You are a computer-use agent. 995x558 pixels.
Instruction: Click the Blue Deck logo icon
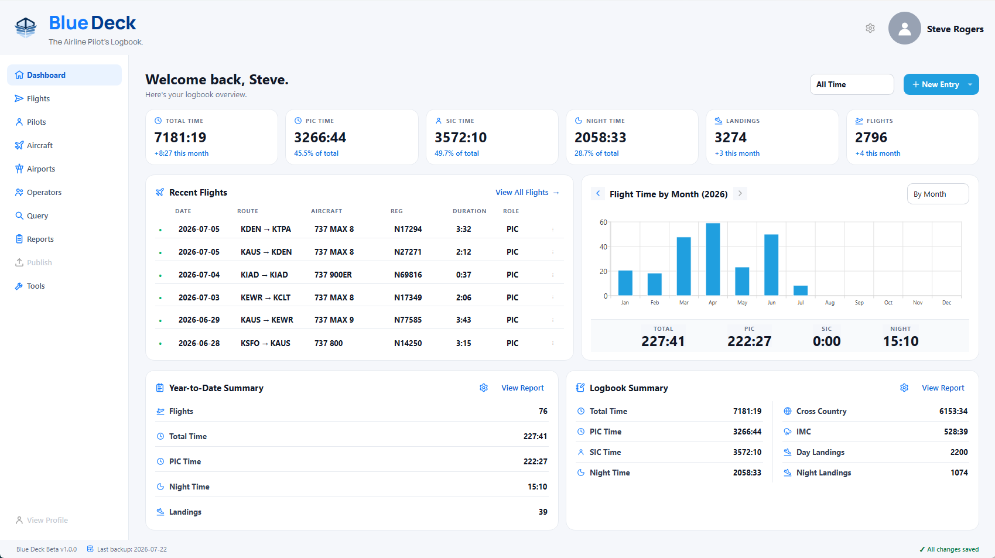26,27
